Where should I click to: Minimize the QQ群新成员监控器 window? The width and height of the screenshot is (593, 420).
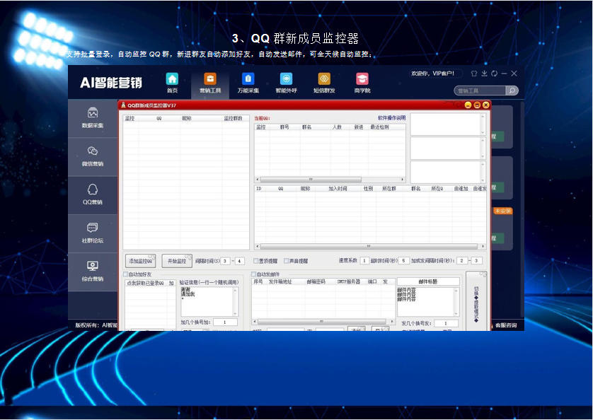468,105
